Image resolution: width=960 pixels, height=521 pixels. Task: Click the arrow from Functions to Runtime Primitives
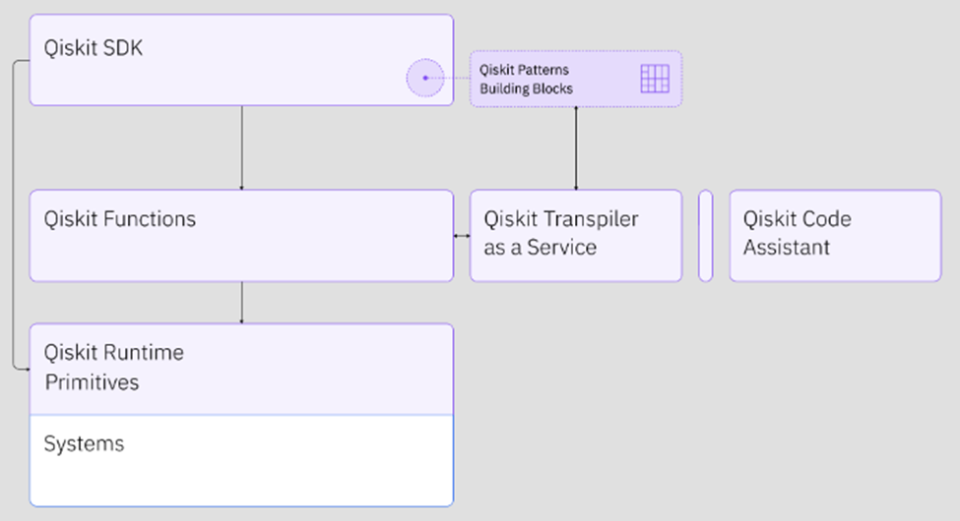(241, 303)
